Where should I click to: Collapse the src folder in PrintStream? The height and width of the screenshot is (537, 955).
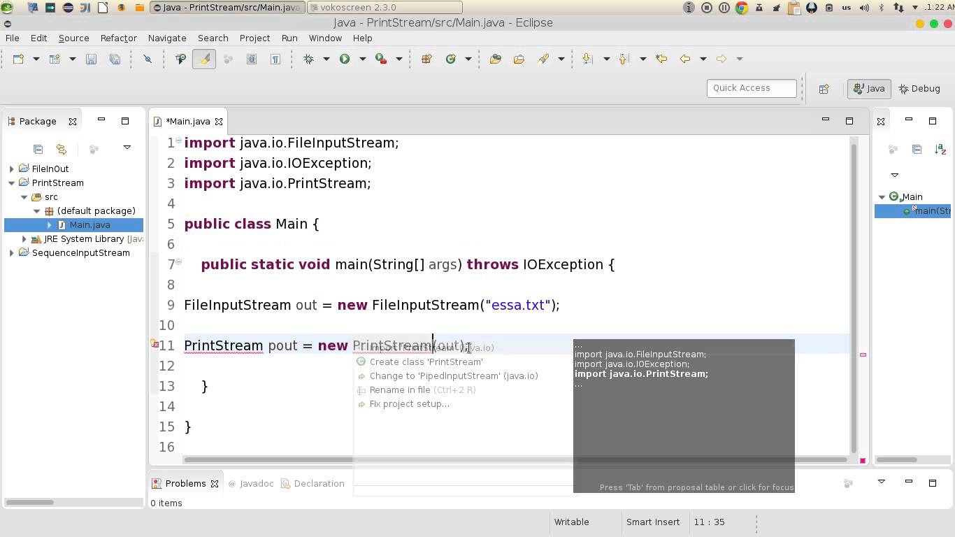click(x=24, y=196)
